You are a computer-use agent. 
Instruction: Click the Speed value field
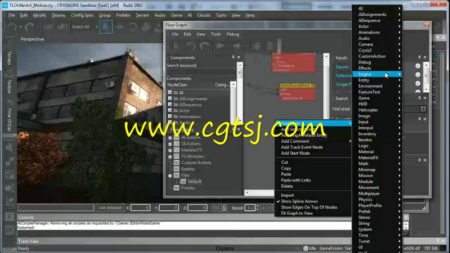point(250,207)
